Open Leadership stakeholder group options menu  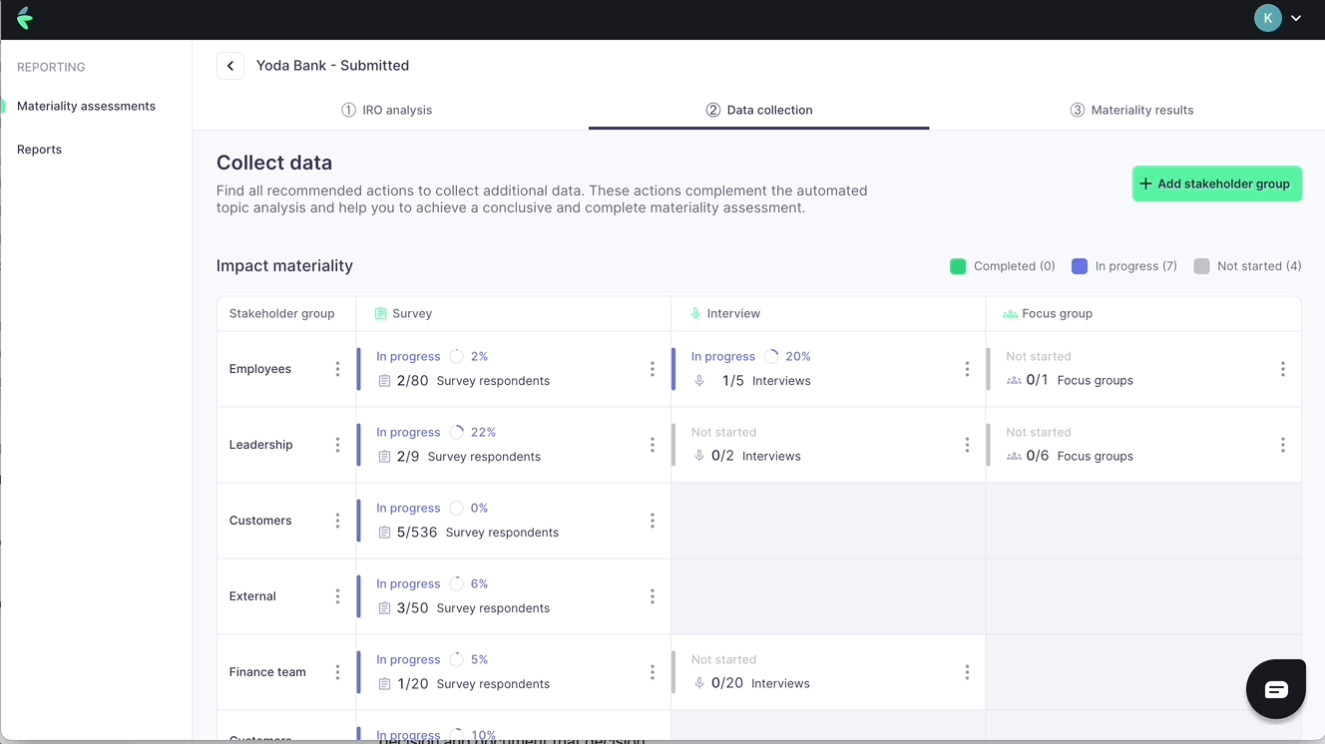337,445
